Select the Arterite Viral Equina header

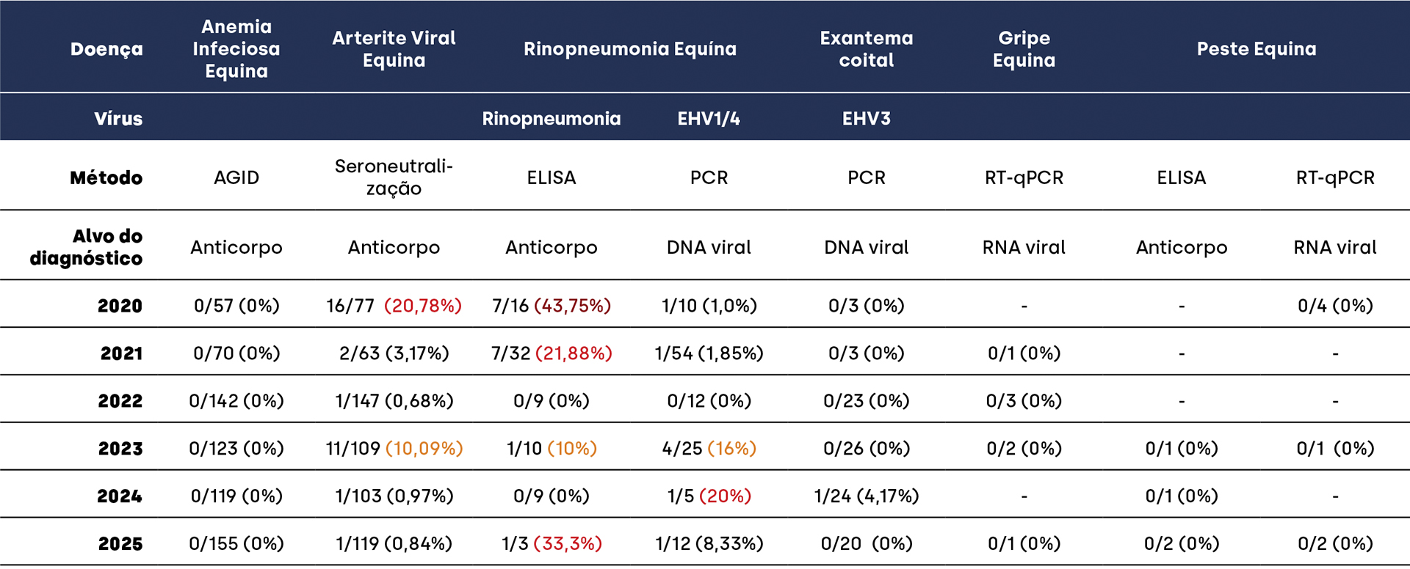click(x=394, y=48)
